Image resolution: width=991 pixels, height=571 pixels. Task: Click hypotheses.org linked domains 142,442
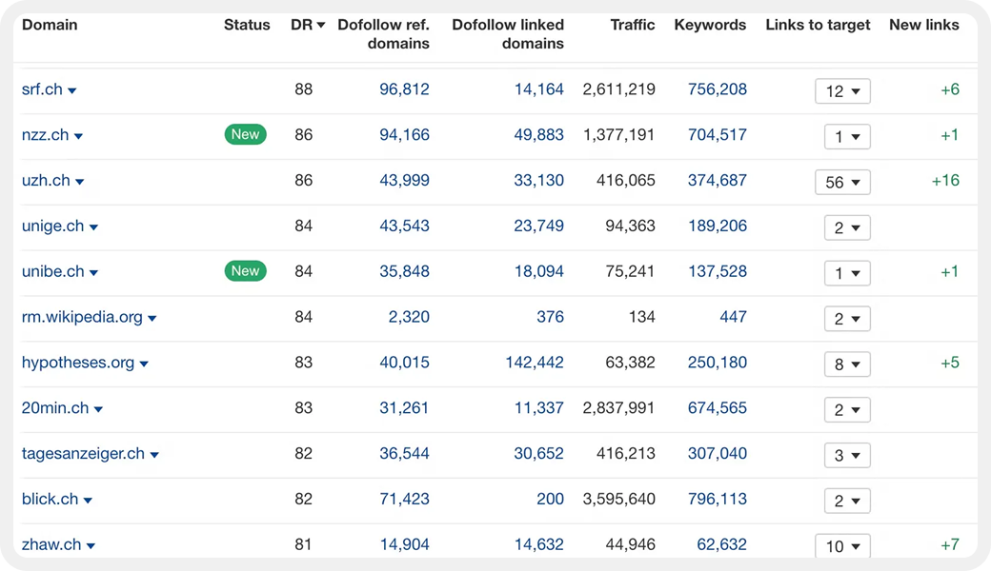click(535, 363)
